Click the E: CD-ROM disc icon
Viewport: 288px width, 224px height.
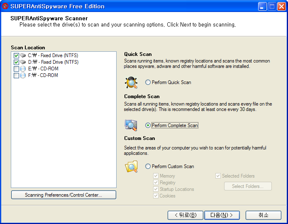pyautogui.click(x=23, y=69)
